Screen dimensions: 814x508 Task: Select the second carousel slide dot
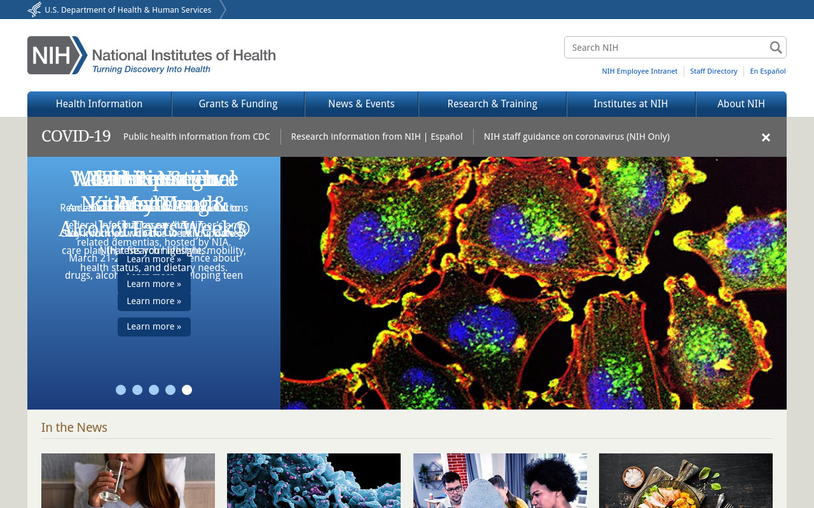click(137, 390)
